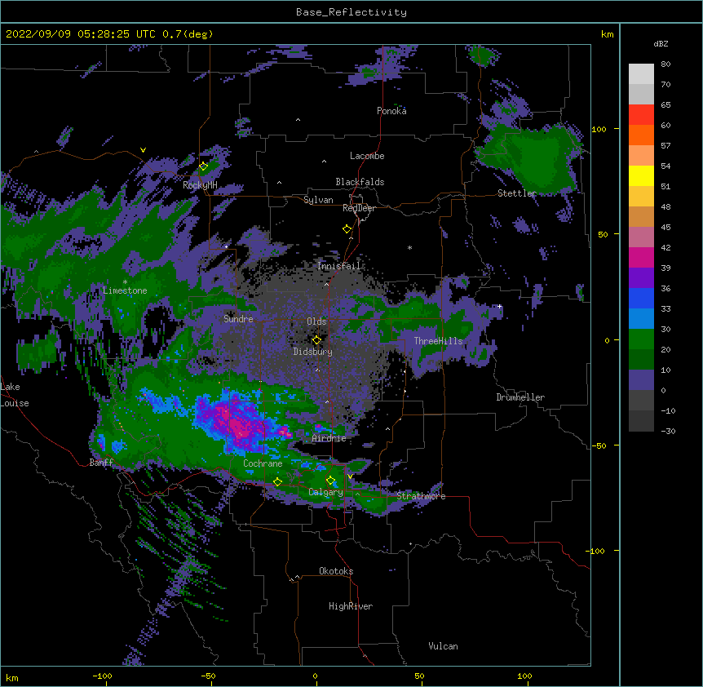
Task: Click the Okotoks label
Action: [336, 571]
